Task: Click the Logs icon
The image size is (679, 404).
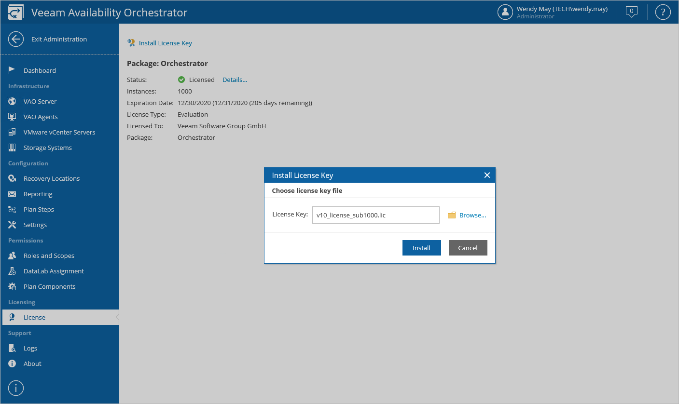Action: coord(12,348)
